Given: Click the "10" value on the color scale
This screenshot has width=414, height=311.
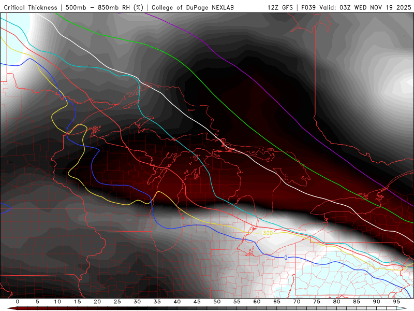Looking at the screenshot, I should point(57,302).
